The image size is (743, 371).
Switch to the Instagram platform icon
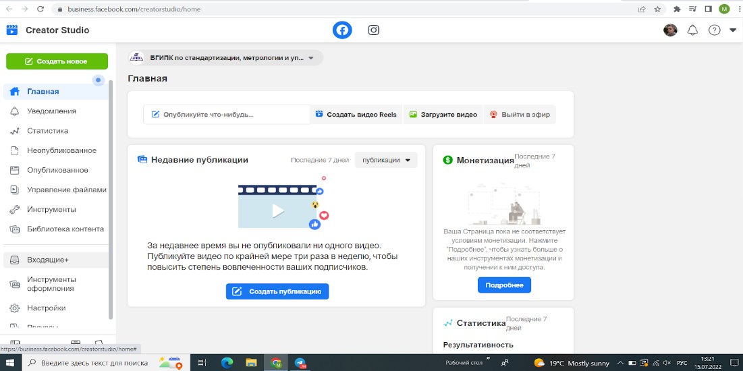(x=373, y=30)
